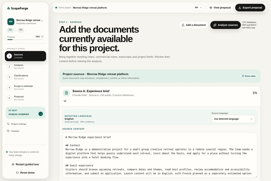Image resolution: width=271 pixels, height=181 pixels.
Task: Click the Source A document icon
Action: [66, 93]
